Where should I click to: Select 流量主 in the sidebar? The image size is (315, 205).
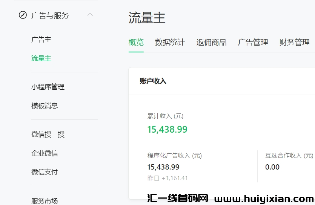41,58
